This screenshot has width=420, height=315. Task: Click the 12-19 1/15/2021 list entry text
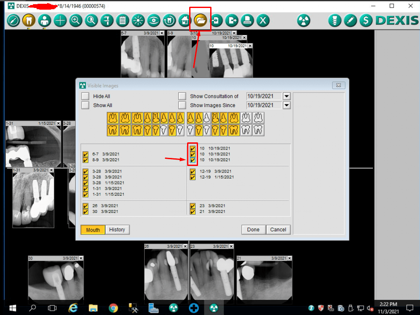[x=217, y=177]
